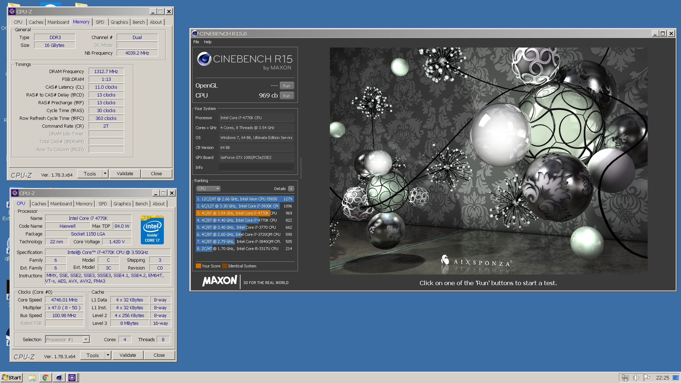Open Memory tab in lower CPU-Z
The width and height of the screenshot is (681, 383).
(x=84, y=204)
